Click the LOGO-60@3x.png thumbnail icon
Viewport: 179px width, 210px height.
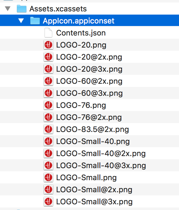pyautogui.click(x=48, y=93)
